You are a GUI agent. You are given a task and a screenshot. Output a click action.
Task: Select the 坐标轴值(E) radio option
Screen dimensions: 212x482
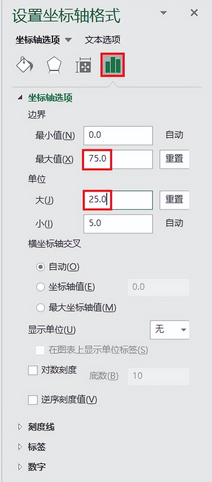40,287
